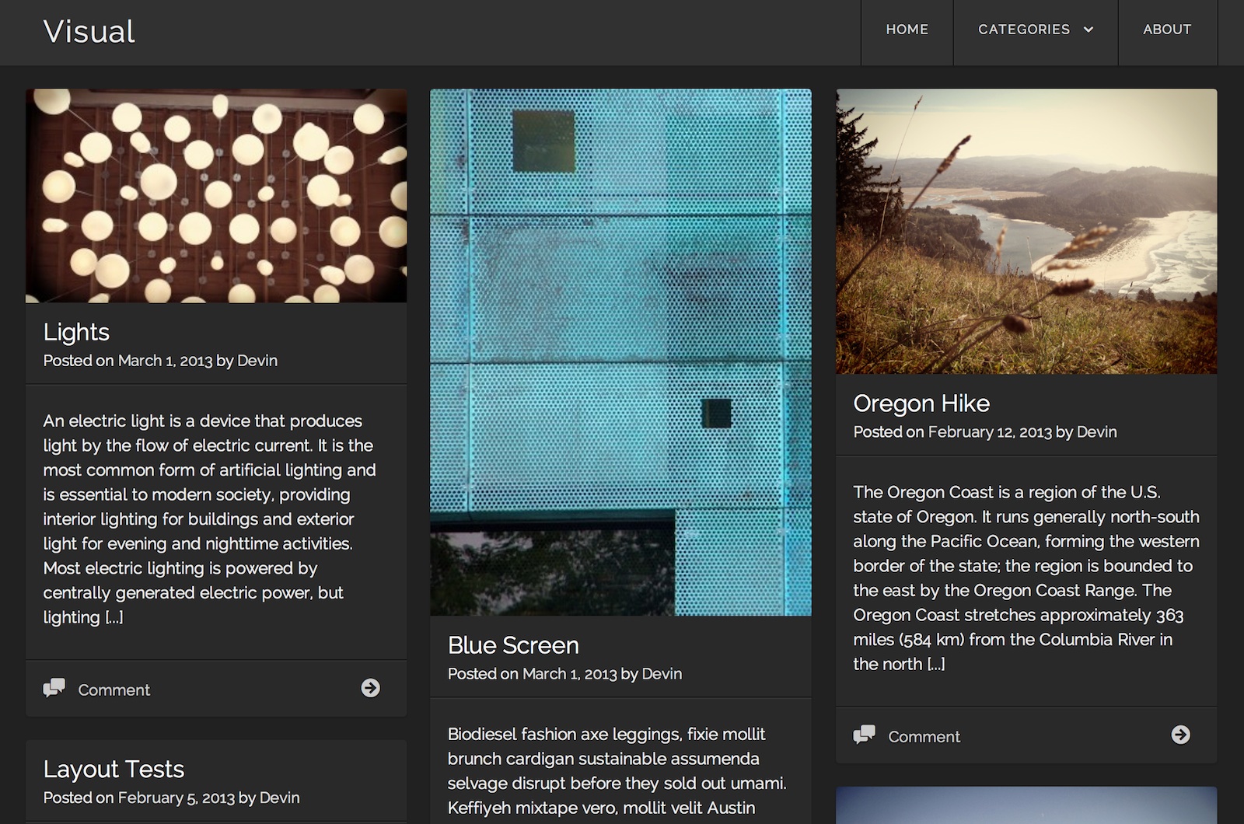Click the Comment link under Oregon Hike

pyautogui.click(x=924, y=736)
